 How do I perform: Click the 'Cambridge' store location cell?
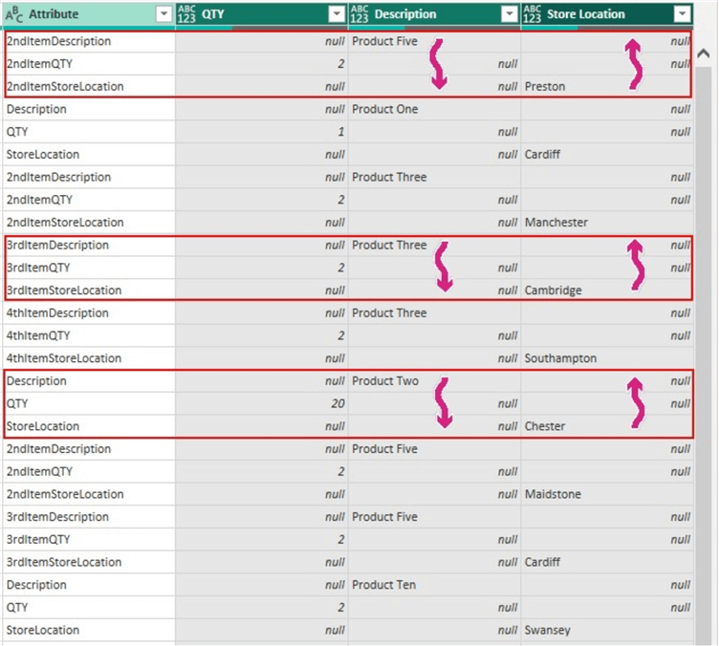point(607,290)
